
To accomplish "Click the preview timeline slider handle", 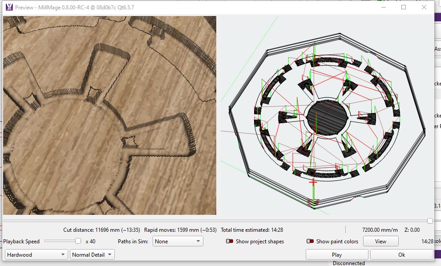I will pyautogui.click(x=430, y=221).
